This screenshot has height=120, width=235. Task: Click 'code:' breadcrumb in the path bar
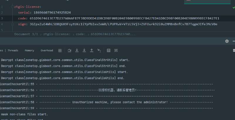(80, 34)
